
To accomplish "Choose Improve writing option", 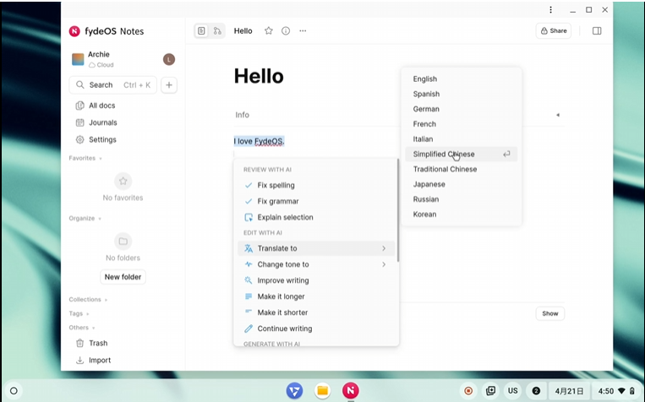I will pyautogui.click(x=316, y=280).
